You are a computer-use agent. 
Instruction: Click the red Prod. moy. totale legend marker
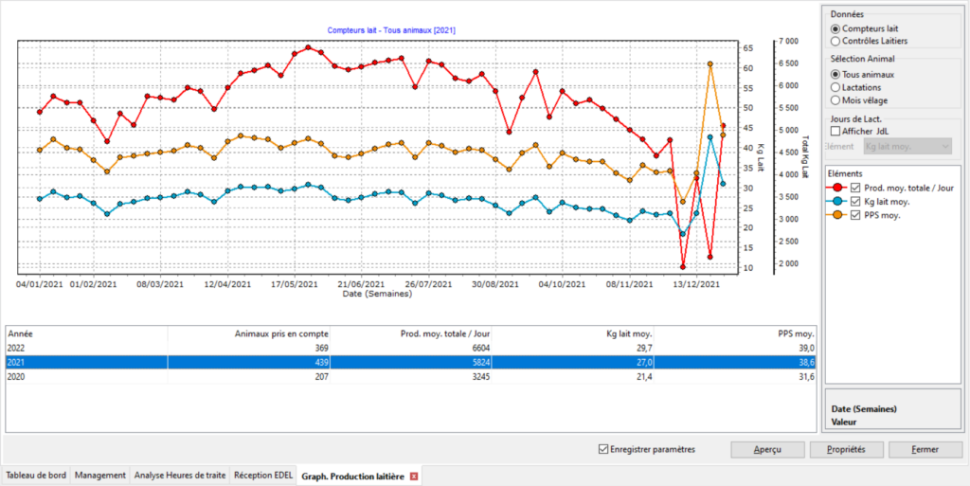click(x=838, y=188)
